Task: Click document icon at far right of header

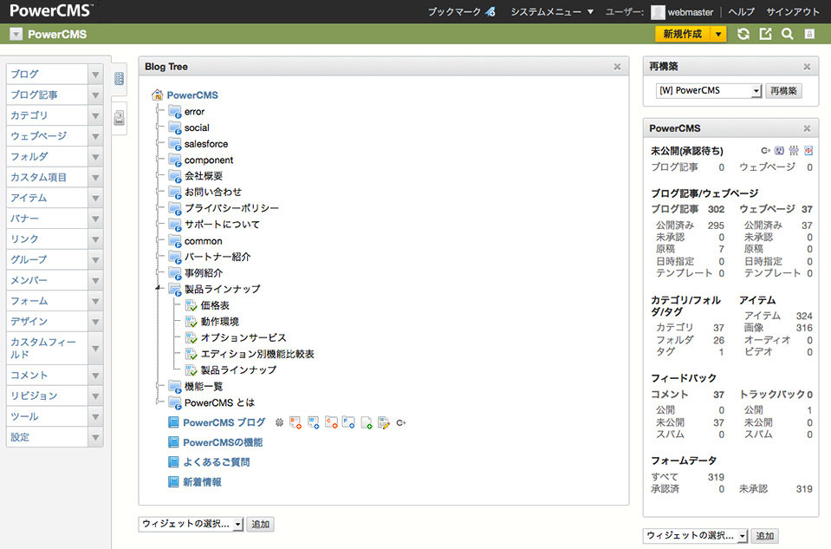Action: click(x=809, y=34)
